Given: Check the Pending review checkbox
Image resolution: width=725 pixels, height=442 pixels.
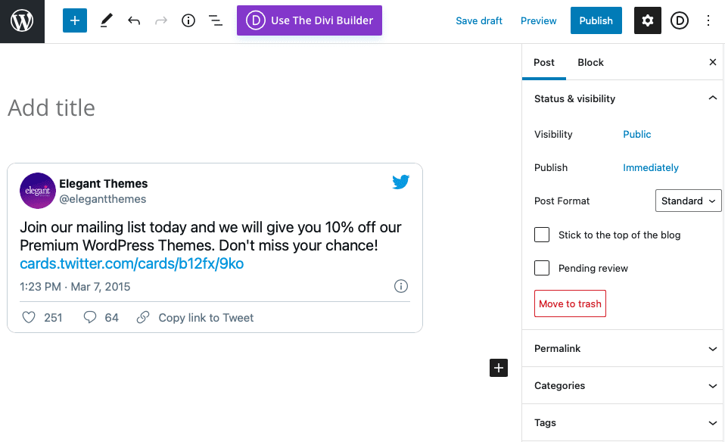Looking at the screenshot, I should [542, 268].
